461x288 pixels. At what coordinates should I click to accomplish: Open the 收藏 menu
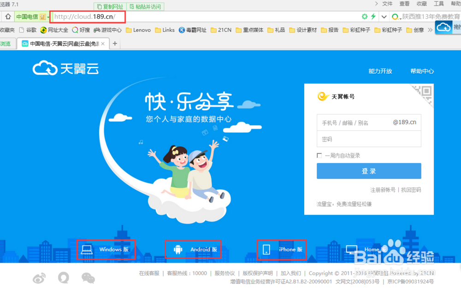pos(422,4)
